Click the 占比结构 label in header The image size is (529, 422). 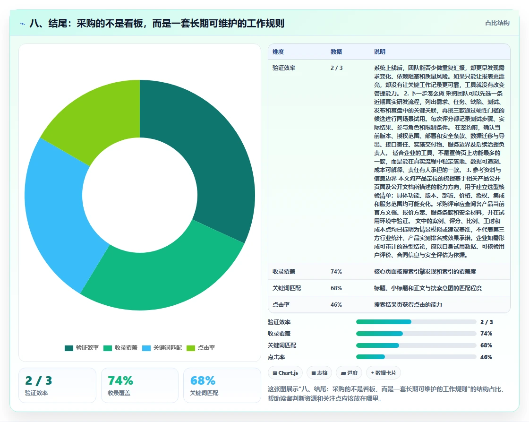497,23
